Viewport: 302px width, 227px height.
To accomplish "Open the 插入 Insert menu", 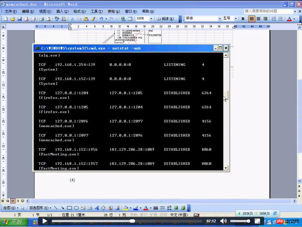I will (x=62, y=11).
